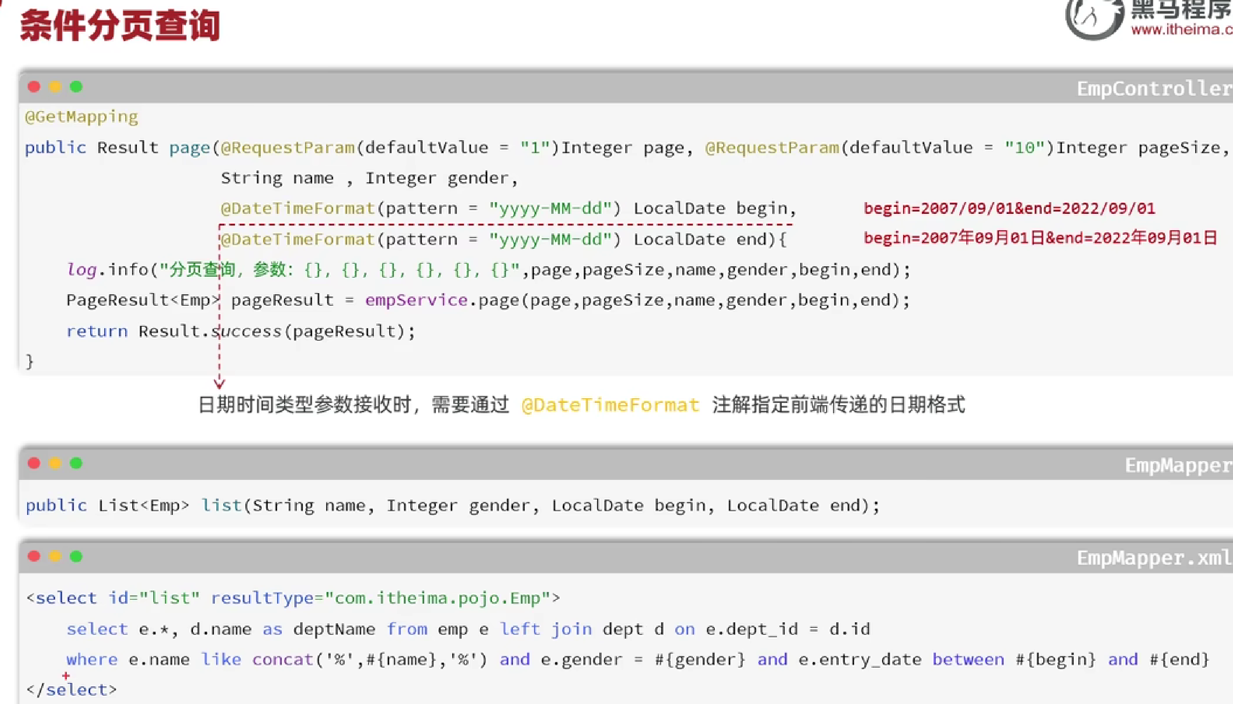Click the yellow dot on the EmpController window

pos(55,87)
